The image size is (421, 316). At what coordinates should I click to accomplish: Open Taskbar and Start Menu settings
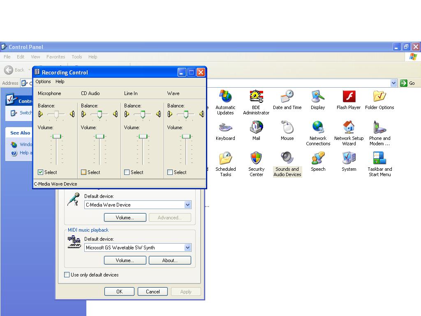point(379,164)
